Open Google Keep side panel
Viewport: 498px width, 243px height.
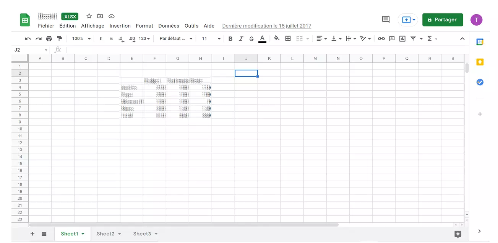[480, 62]
